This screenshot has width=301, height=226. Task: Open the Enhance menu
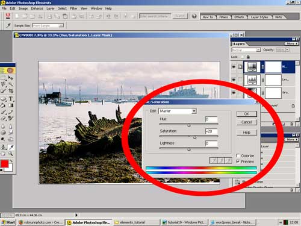(x=37, y=8)
